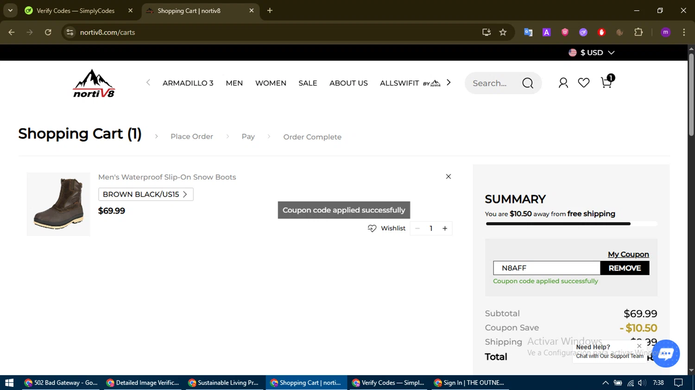This screenshot has width=695, height=390.
Task: Show hidden system tray icons
Action: coord(605,383)
